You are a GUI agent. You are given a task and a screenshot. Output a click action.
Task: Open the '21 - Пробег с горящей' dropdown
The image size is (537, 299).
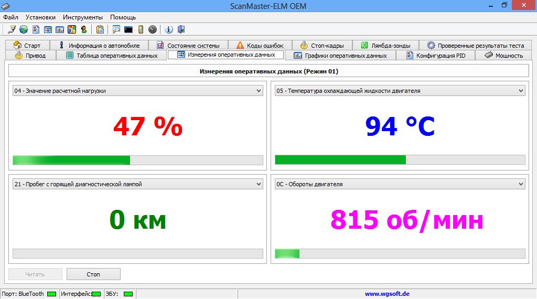pyautogui.click(x=259, y=185)
